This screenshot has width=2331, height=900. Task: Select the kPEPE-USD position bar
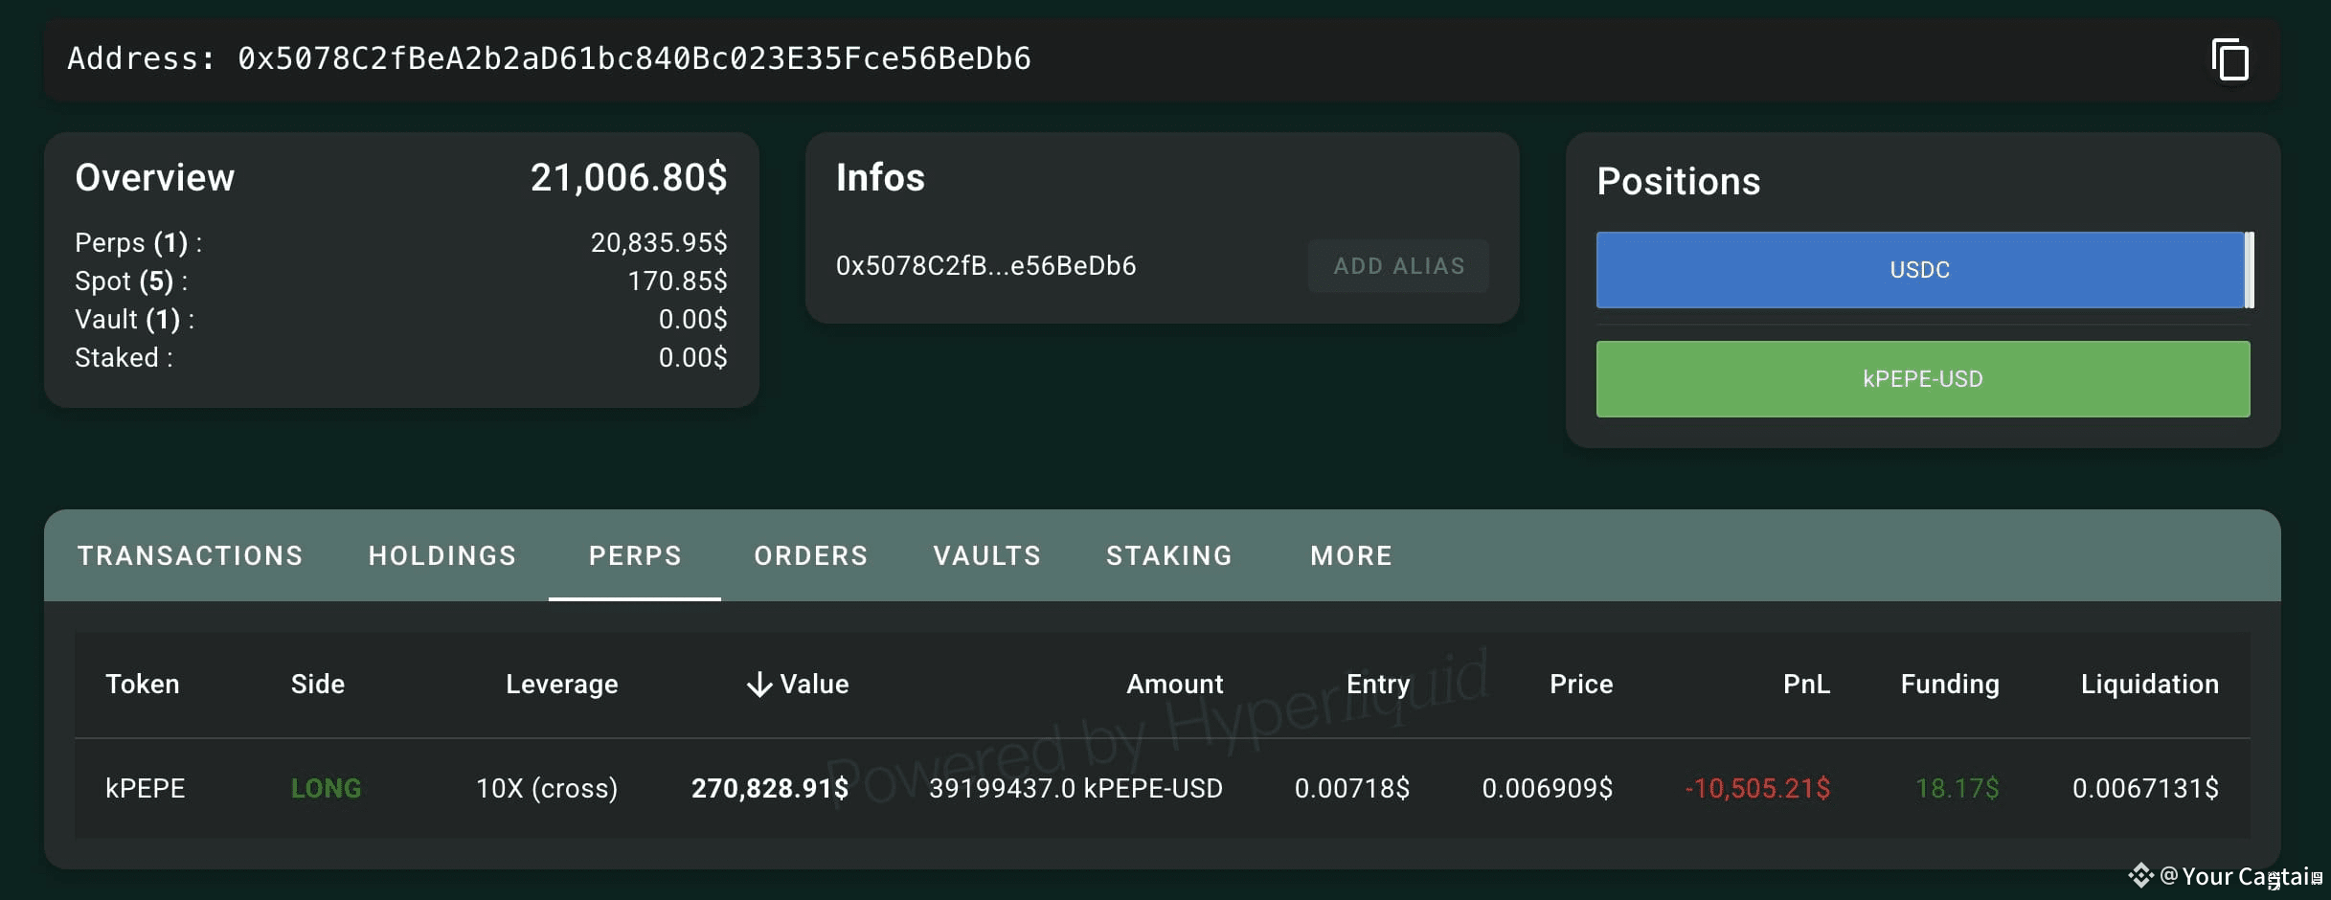pyautogui.click(x=1920, y=378)
